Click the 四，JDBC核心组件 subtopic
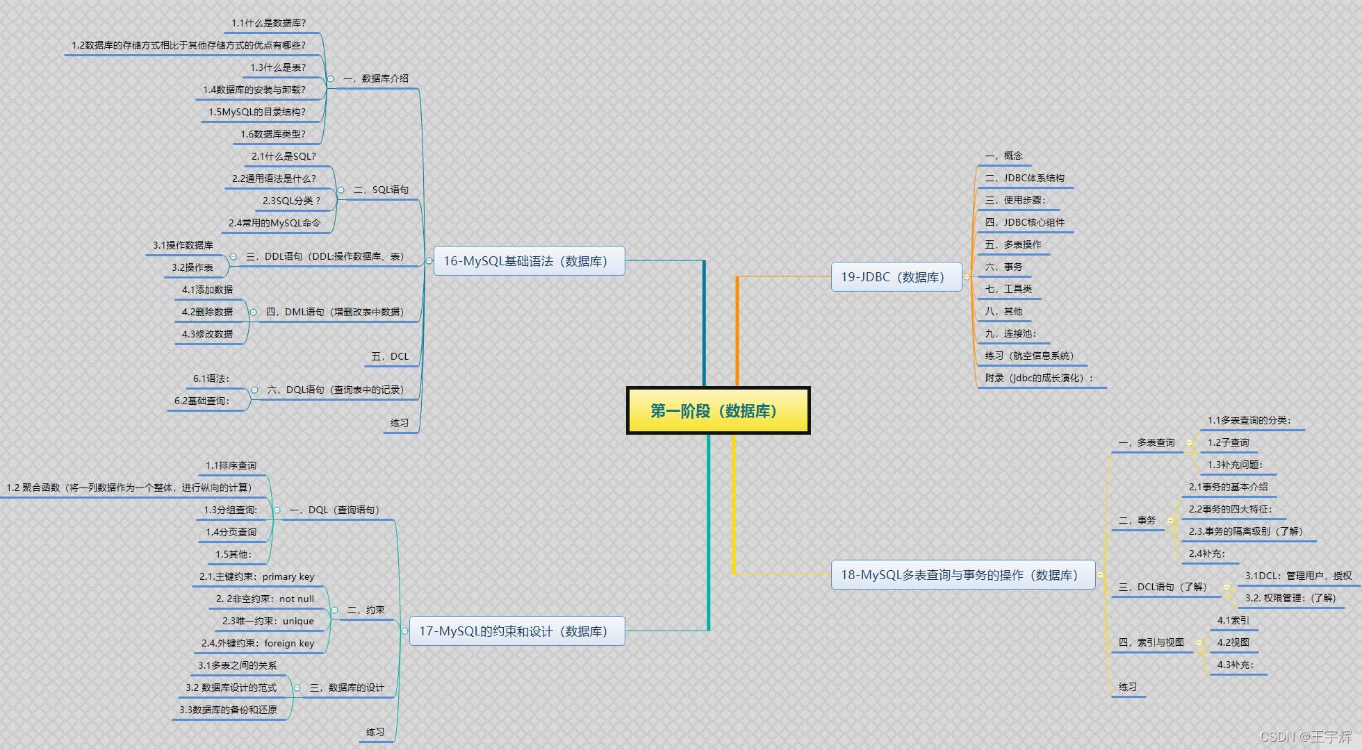The height and width of the screenshot is (750, 1362). (1024, 222)
